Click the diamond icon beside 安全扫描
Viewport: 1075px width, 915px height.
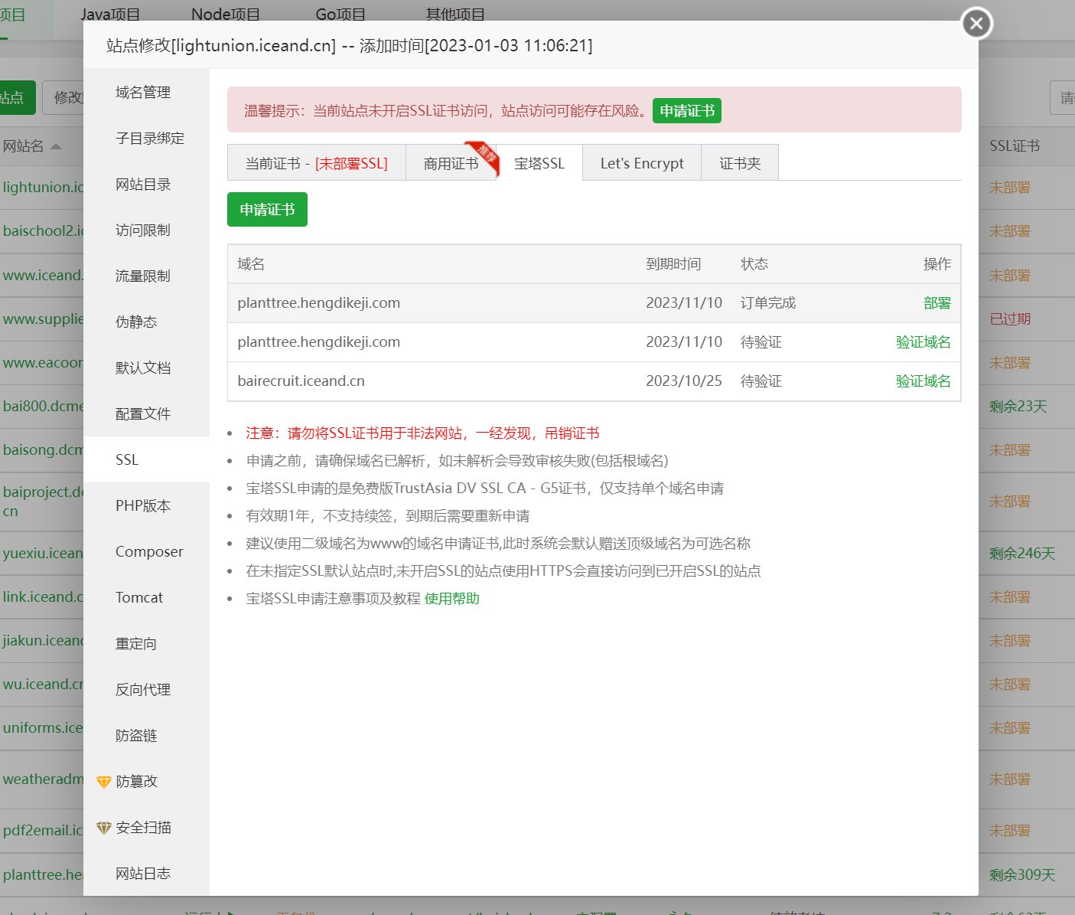(x=104, y=828)
